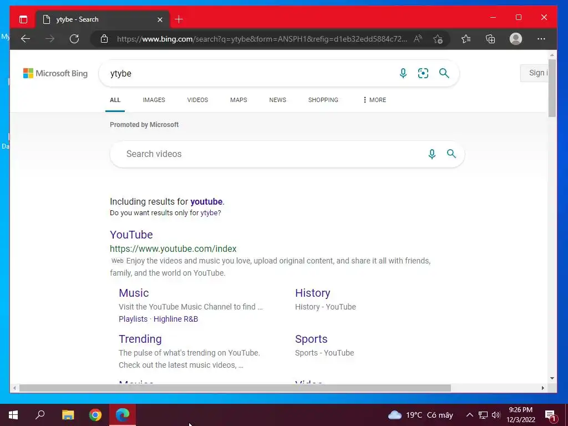Click the vertical scrollbar thumb

pos(552,88)
